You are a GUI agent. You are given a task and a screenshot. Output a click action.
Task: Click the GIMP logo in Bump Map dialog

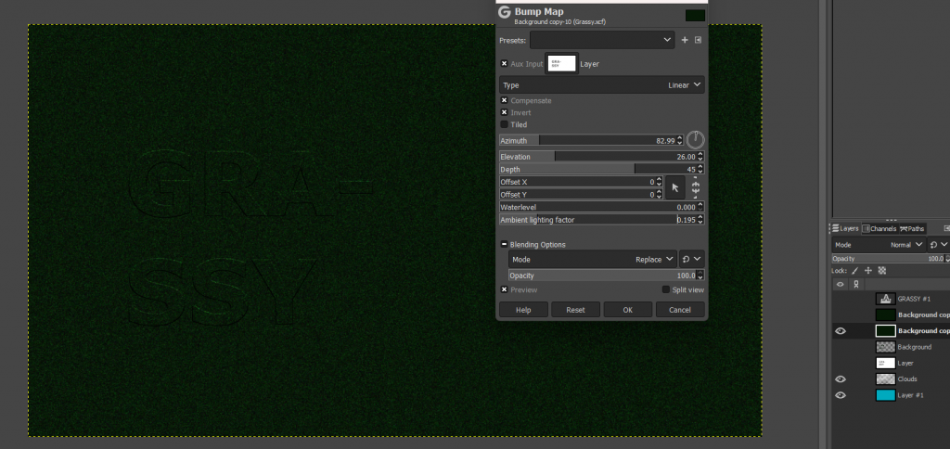pyautogui.click(x=504, y=12)
